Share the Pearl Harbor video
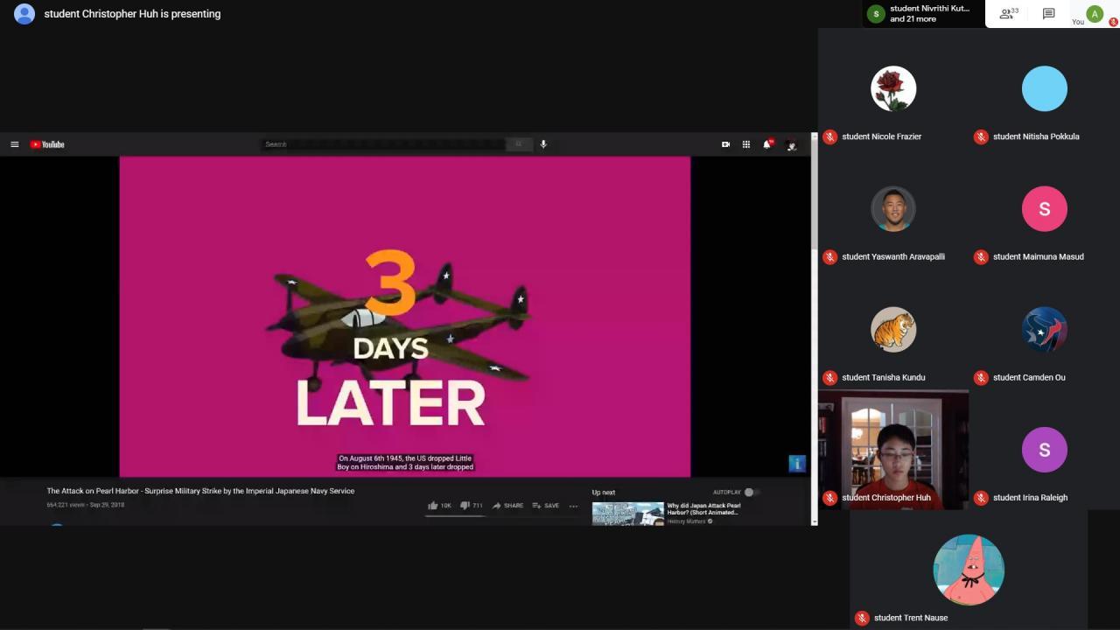 [x=507, y=506]
